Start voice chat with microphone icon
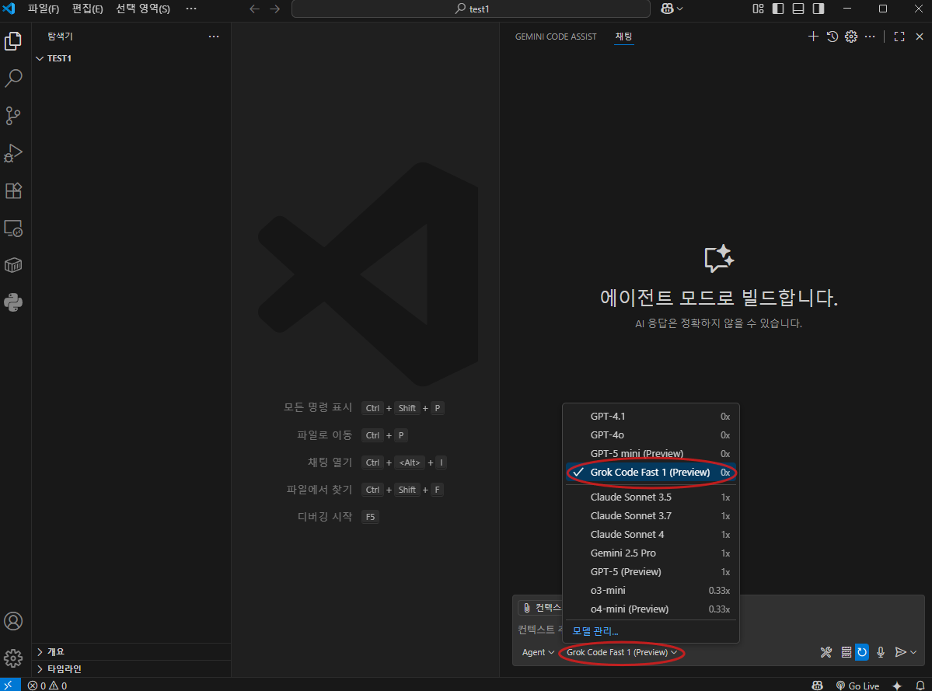 coord(881,652)
